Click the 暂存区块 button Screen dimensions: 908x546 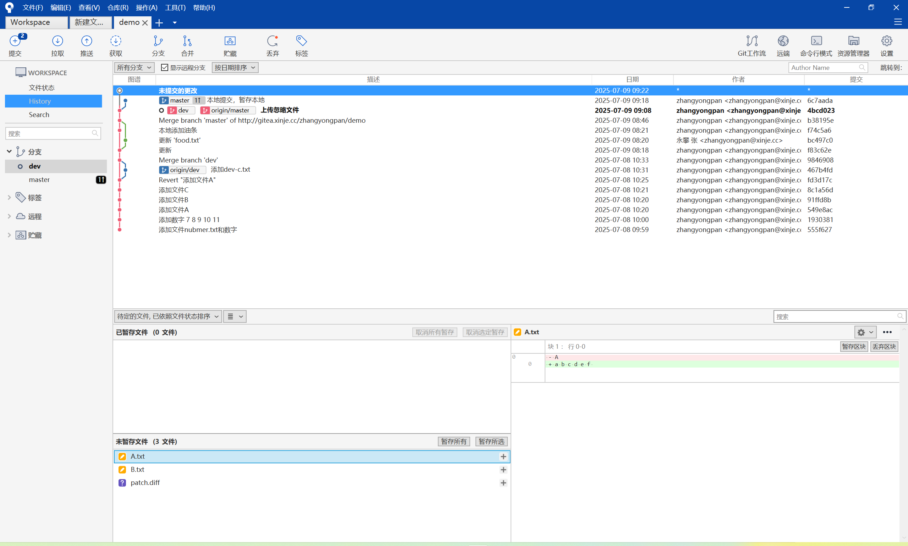tap(854, 347)
